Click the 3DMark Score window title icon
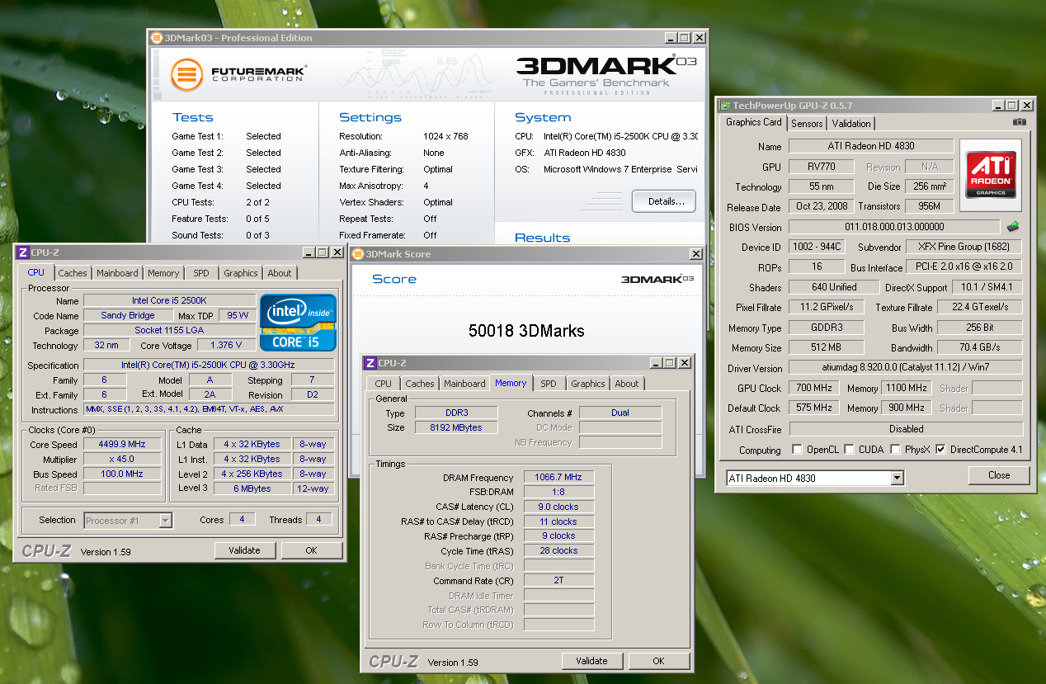 point(359,254)
